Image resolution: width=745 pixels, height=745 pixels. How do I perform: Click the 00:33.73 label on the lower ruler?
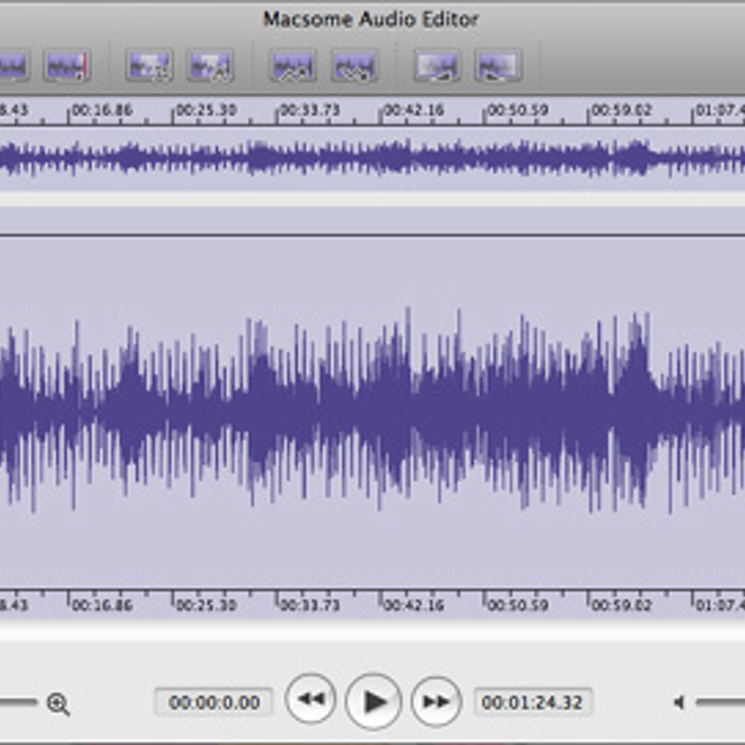(310, 605)
